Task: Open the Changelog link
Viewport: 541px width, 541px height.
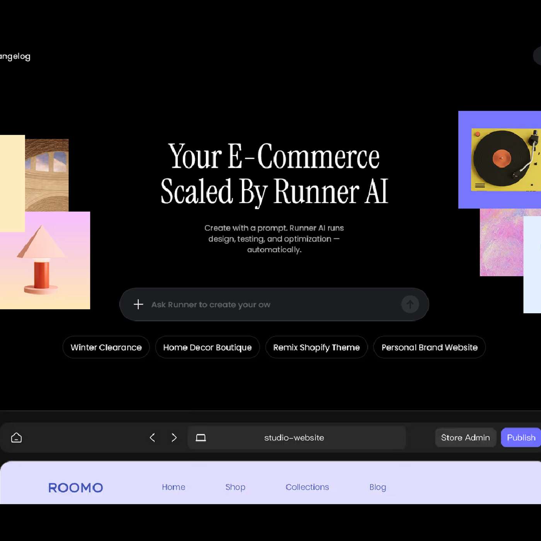Action: (15, 56)
